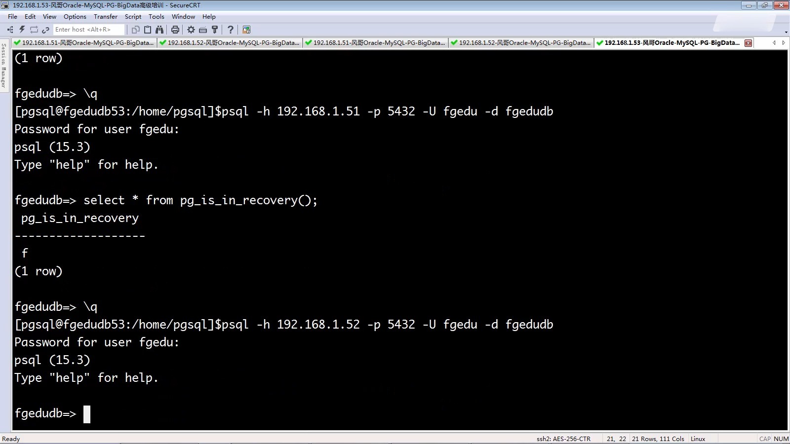The image size is (790, 444).
Task: Open the Script menu
Action: click(133, 17)
